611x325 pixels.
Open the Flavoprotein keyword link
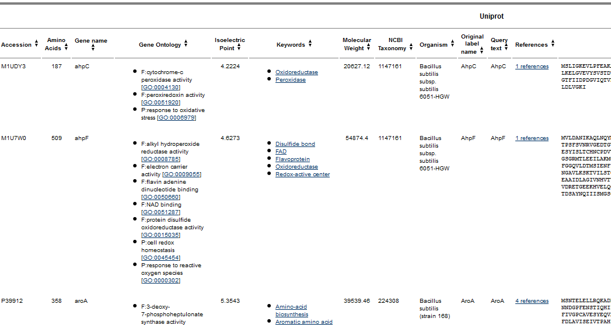pyautogui.click(x=292, y=159)
